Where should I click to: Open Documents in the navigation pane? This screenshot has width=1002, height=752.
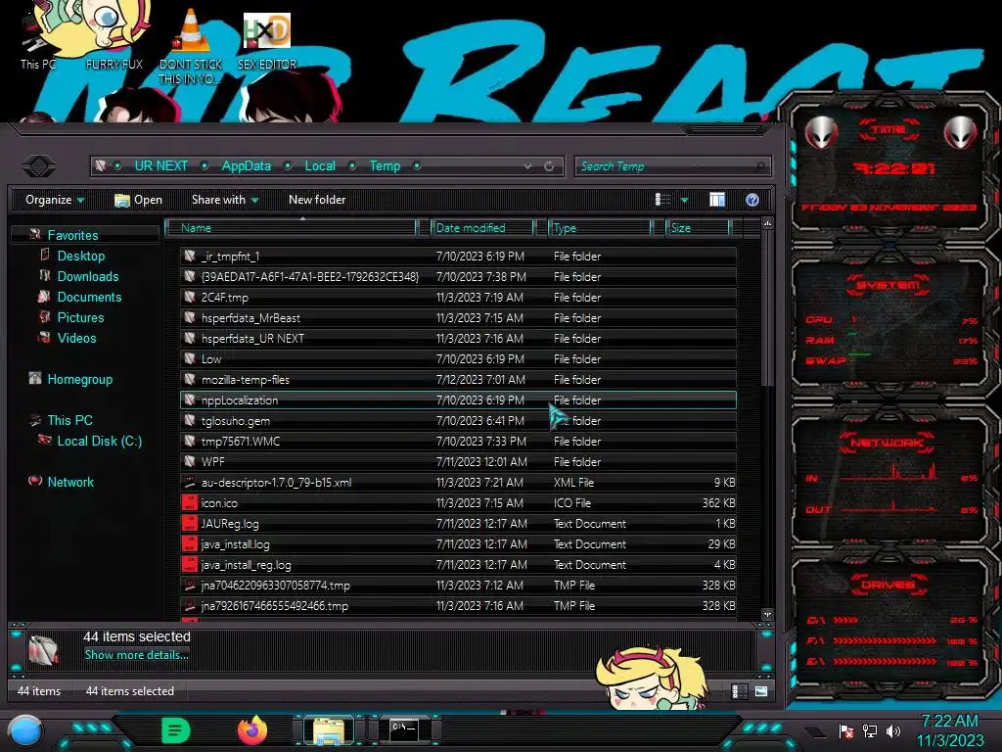pos(89,297)
